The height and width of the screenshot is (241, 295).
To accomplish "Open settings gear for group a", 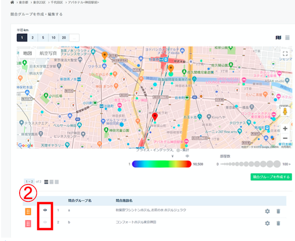I will 267,211.
